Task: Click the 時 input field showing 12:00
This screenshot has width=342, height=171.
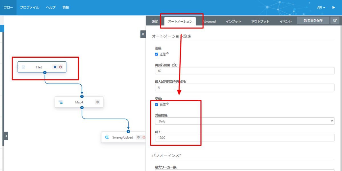Action: (x=245, y=138)
